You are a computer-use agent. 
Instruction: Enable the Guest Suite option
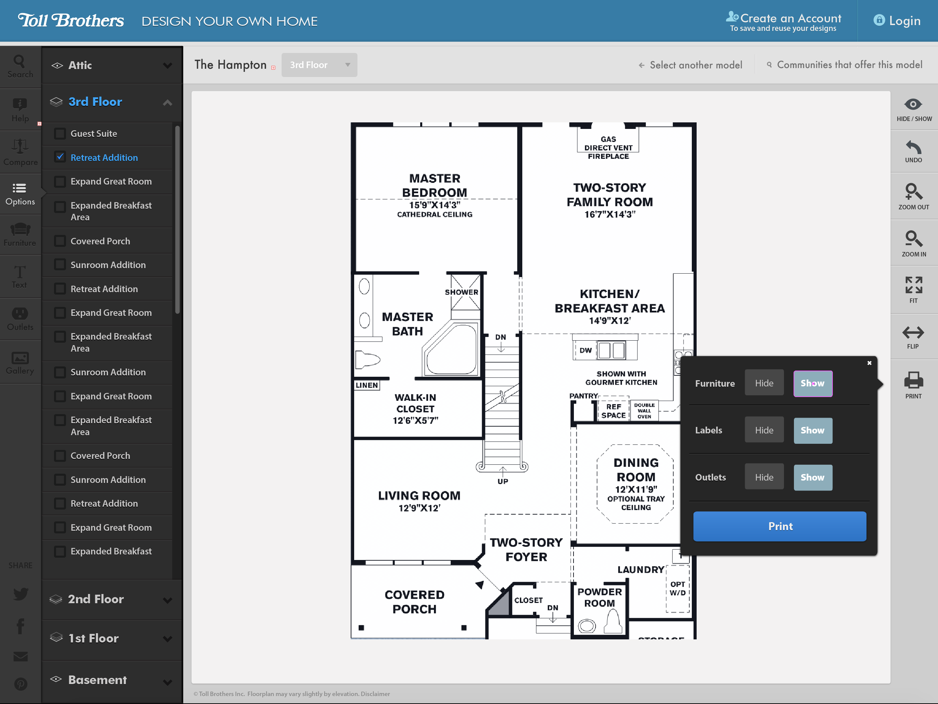click(61, 133)
